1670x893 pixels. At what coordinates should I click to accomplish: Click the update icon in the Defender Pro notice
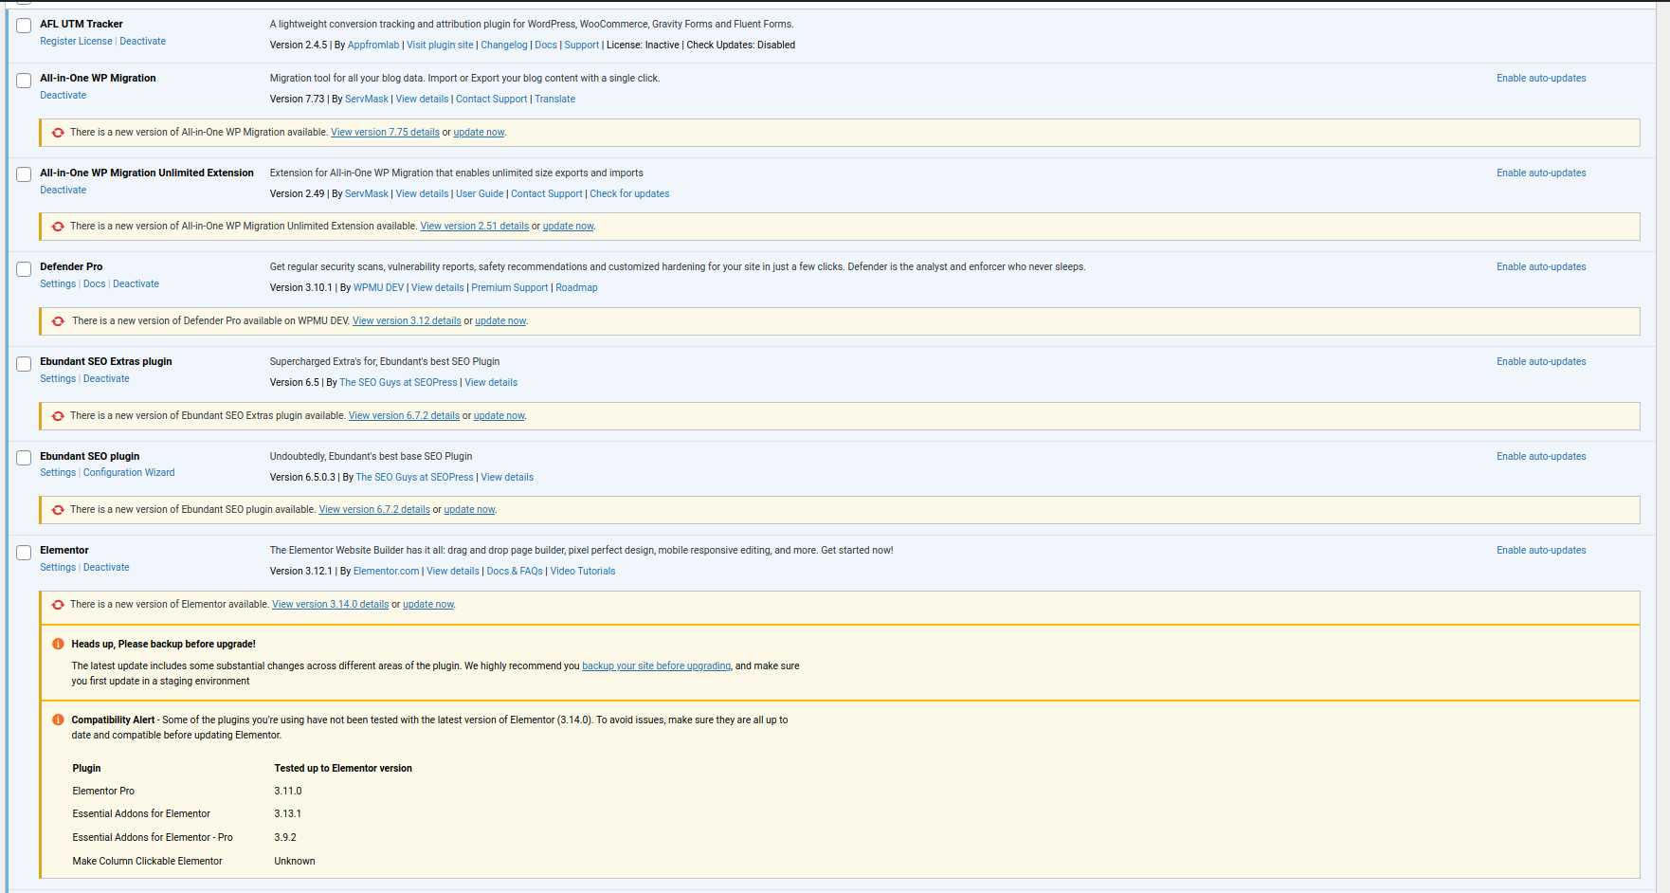[x=58, y=321]
